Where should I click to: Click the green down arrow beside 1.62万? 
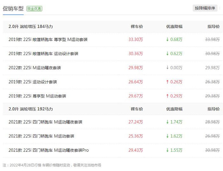pos(167,136)
